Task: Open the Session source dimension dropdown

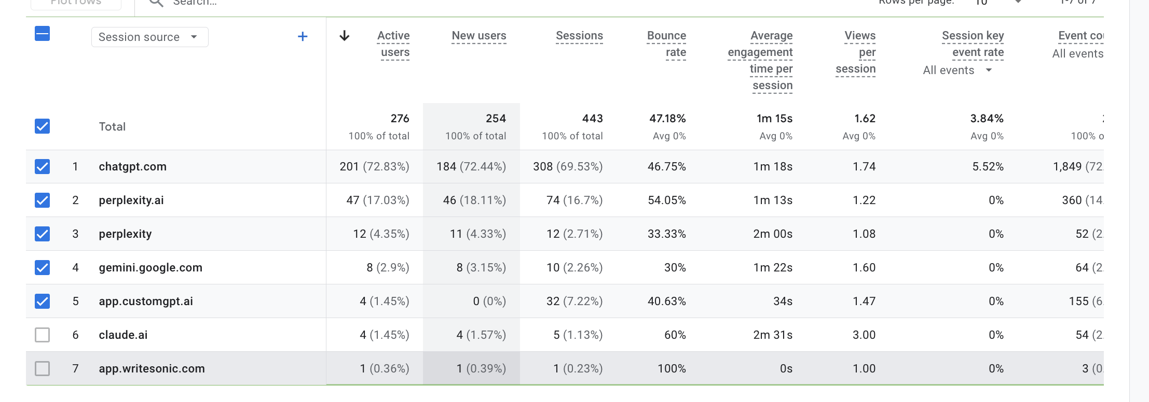Action: click(x=149, y=37)
